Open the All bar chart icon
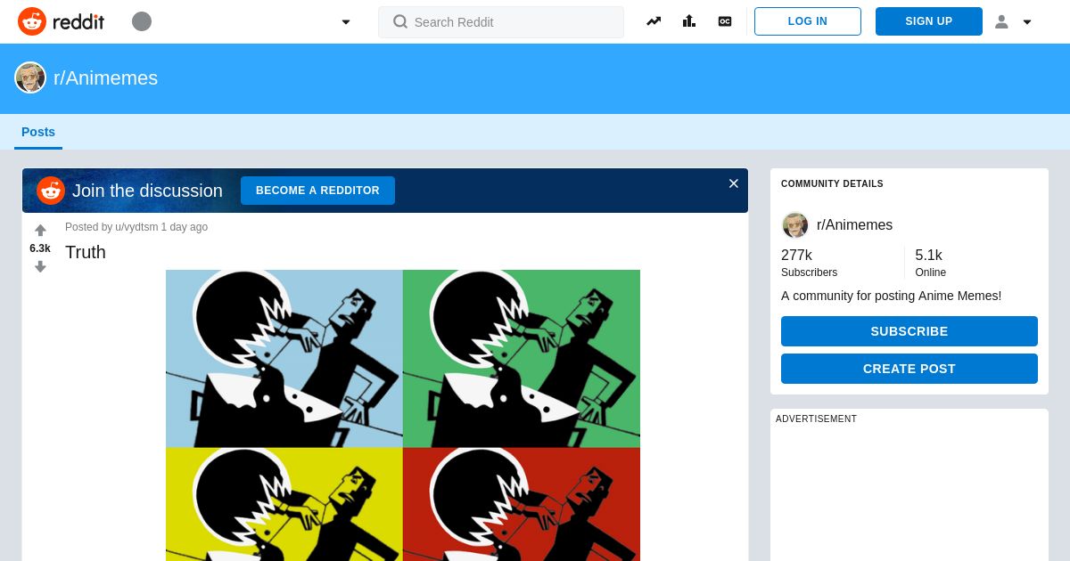 pos(689,21)
